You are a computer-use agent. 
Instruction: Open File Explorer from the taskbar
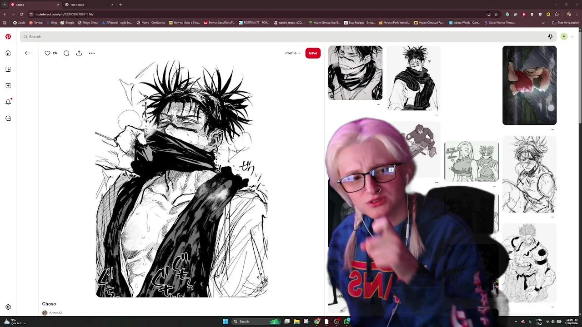pos(296,322)
